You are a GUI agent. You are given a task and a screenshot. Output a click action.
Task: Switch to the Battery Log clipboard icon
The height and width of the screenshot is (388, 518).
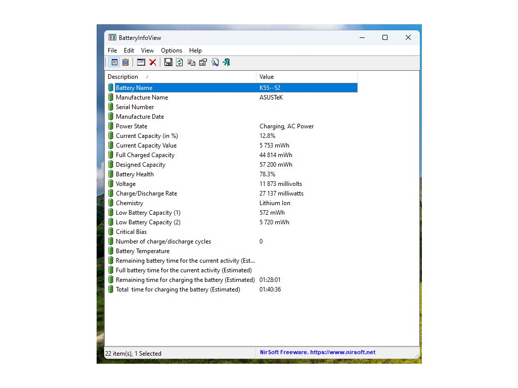pyautogui.click(x=125, y=62)
